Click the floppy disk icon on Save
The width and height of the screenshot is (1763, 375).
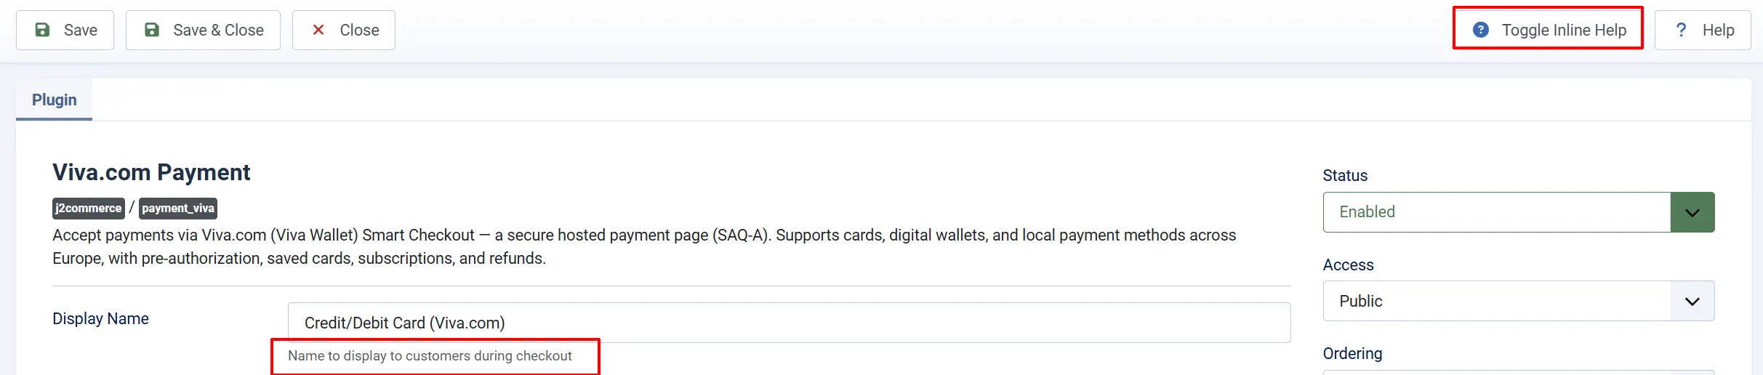tap(43, 30)
